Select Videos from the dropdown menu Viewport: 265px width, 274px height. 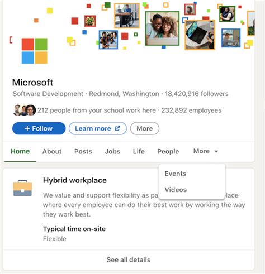[x=176, y=190]
